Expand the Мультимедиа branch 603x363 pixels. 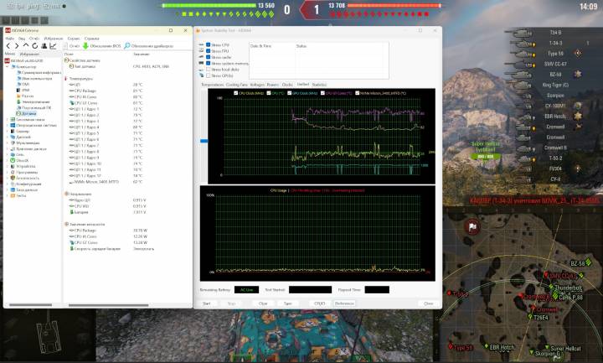click(x=7, y=143)
